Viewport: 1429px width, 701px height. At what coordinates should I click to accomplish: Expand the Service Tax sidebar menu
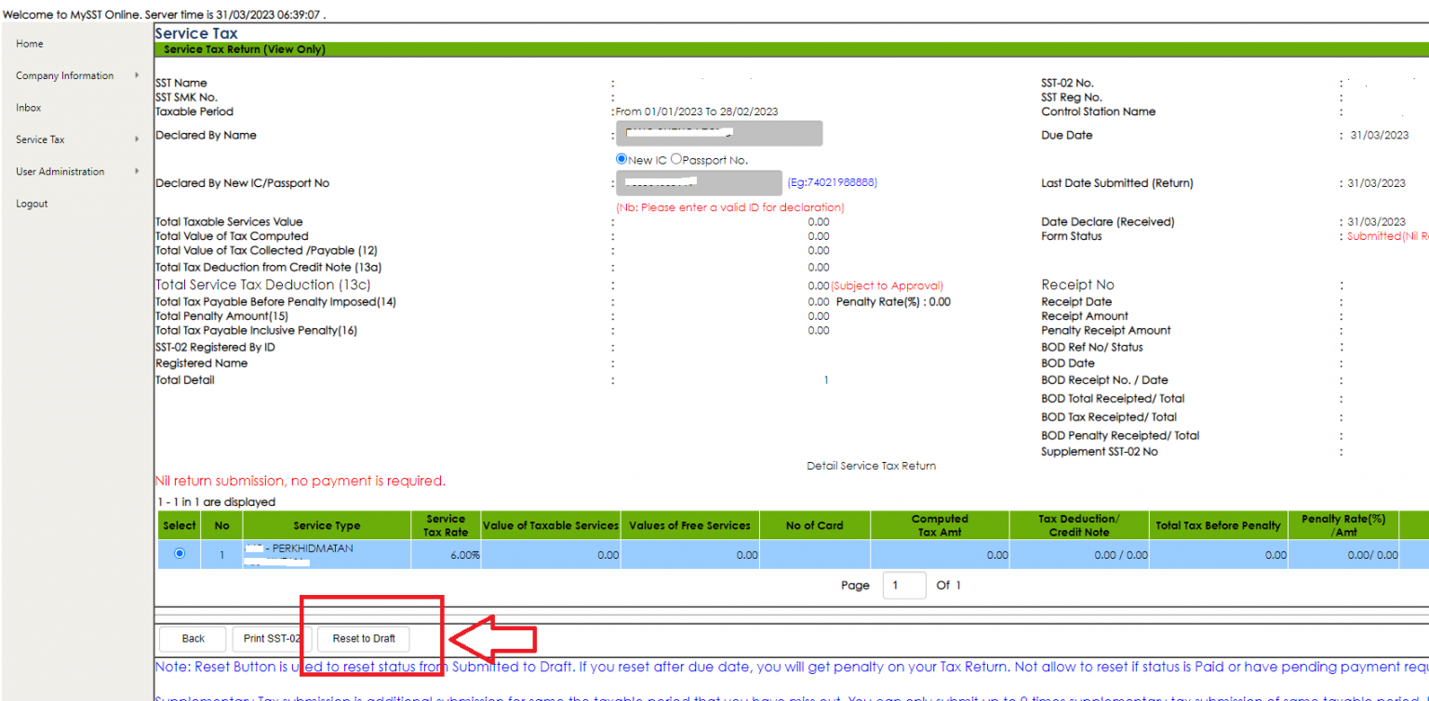(x=42, y=139)
